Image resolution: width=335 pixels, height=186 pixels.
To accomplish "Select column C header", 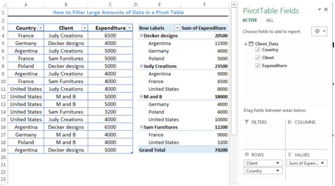I will point(110,4).
